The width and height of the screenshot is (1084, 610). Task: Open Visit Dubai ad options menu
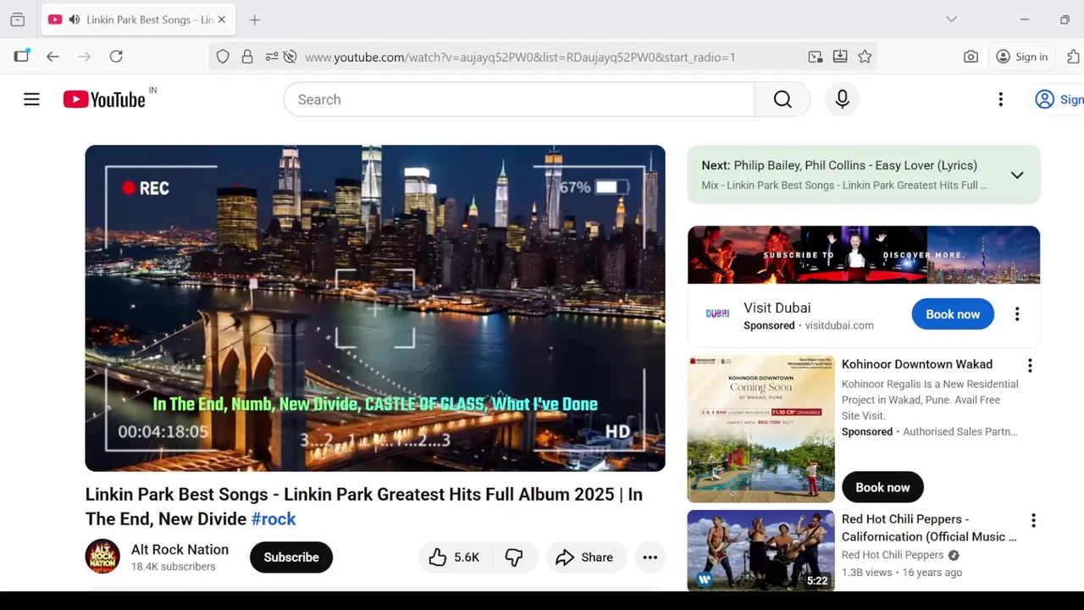[1017, 314]
